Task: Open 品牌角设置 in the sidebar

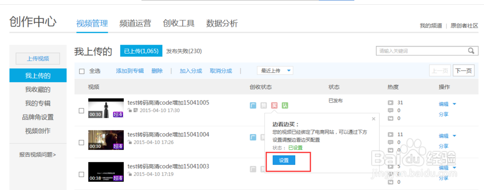Action: [38, 117]
